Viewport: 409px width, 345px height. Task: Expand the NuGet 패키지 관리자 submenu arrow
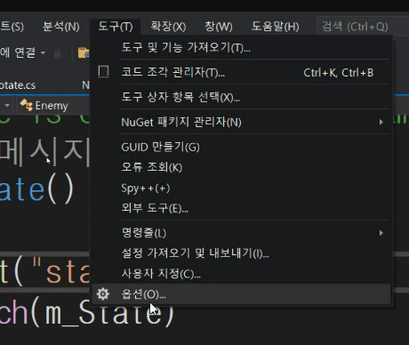click(x=381, y=122)
